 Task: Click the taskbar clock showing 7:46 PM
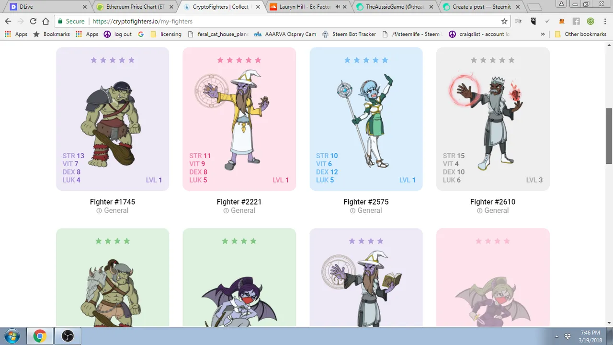point(590,336)
